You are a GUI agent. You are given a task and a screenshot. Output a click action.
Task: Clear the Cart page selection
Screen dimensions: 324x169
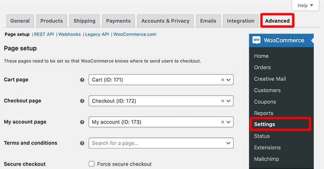click(223, 80)
